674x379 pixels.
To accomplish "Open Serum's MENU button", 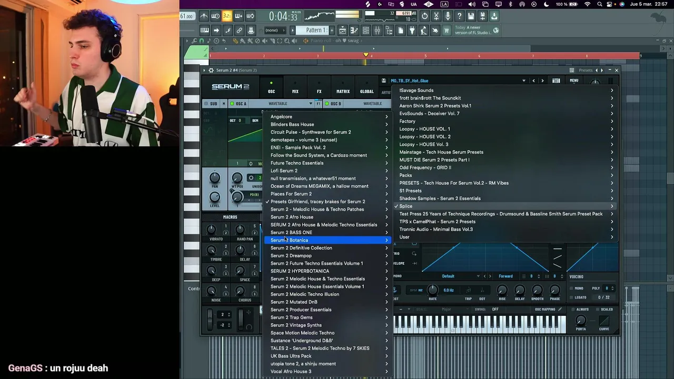I will point(574,81).
